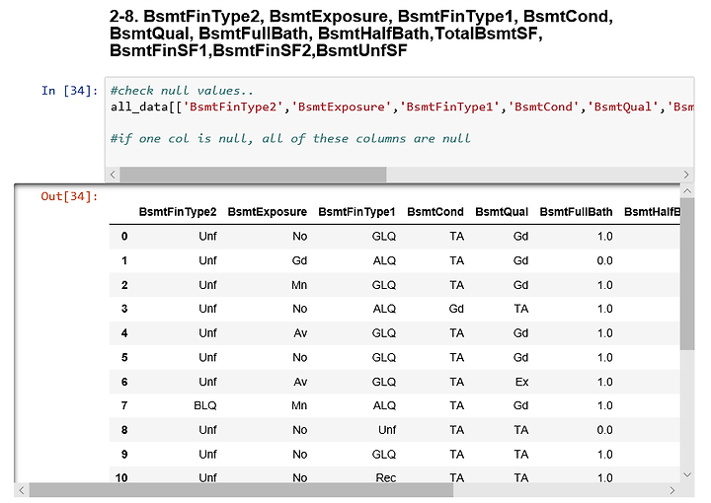Click the BsmtCond column header
The width and height of the screenshot is (711, 503).
pyautogui.click(x=434, y=212)
